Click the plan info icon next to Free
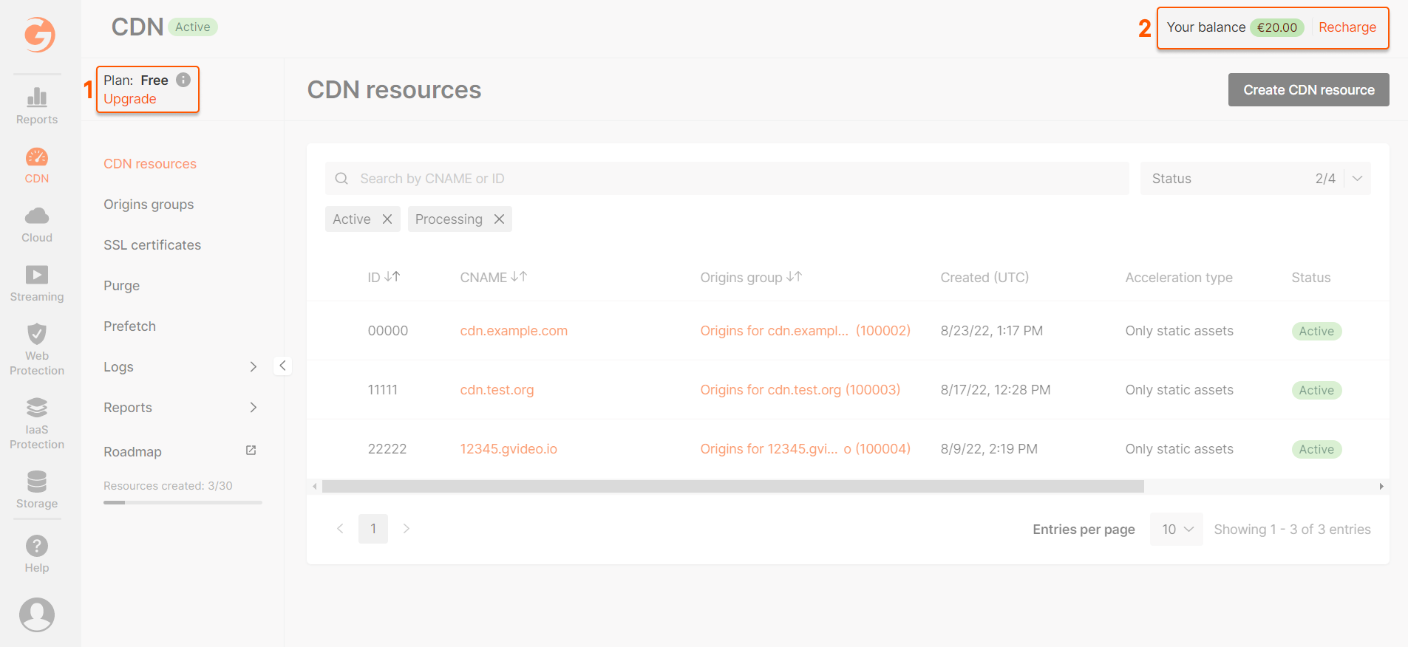Viewport: 1408px width, 647px height. point(183,80)
